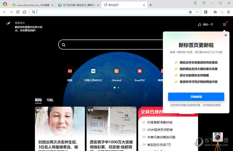Open the ilovePDF shortcut icon

140,71
